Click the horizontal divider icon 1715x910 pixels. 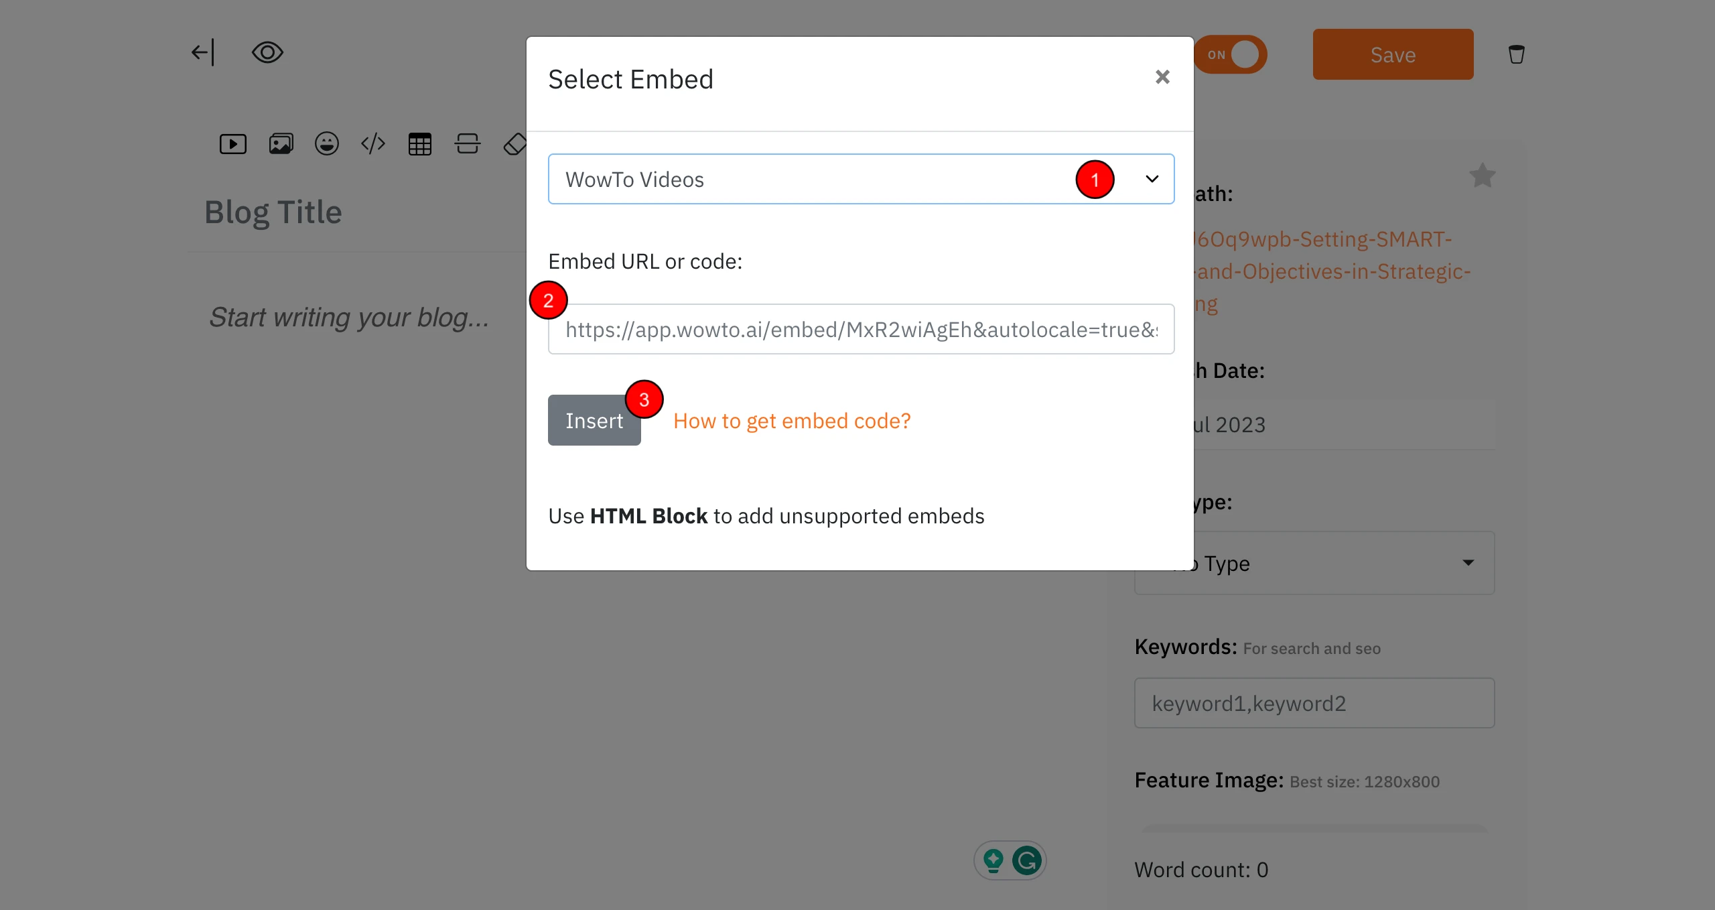coord(467,144)
